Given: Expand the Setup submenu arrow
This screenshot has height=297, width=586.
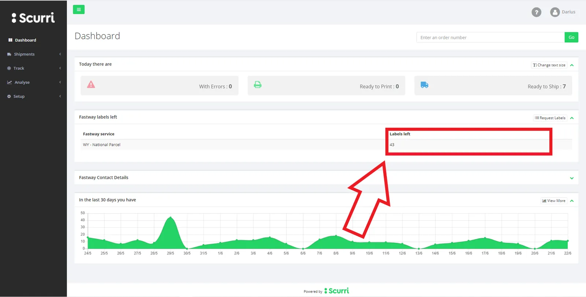Looking at the screenshot, I should pos(60,96).
